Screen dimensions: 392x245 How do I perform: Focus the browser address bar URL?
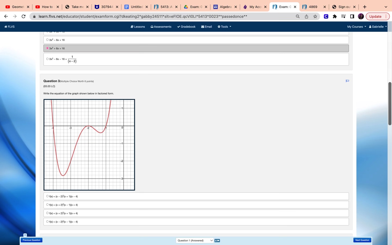pyautogui.click(x=143, y=16)
